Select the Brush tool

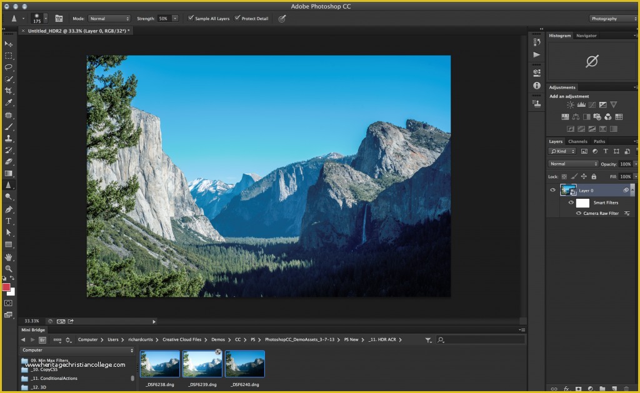coord(8,127)
